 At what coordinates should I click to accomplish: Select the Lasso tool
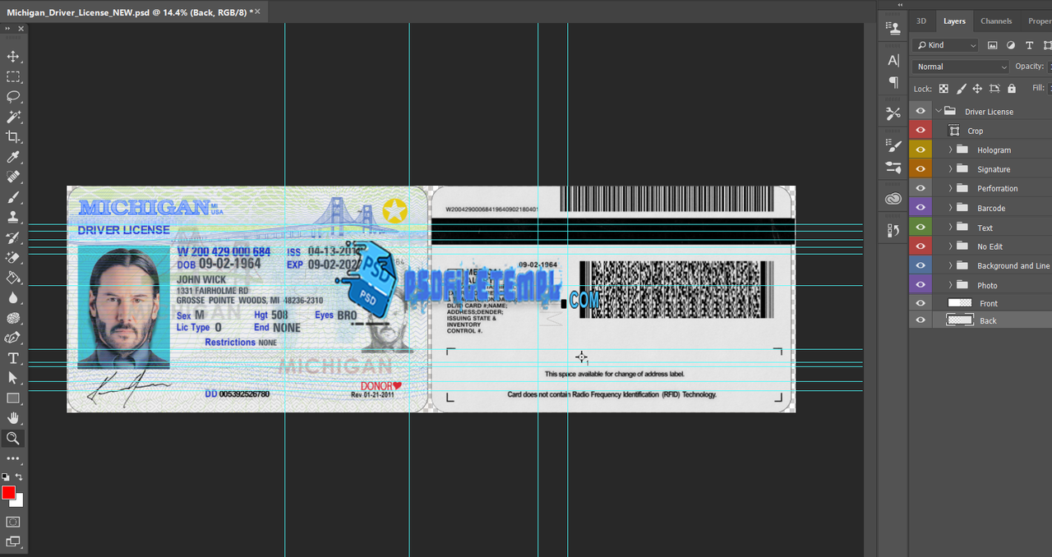tap(13, 97)
